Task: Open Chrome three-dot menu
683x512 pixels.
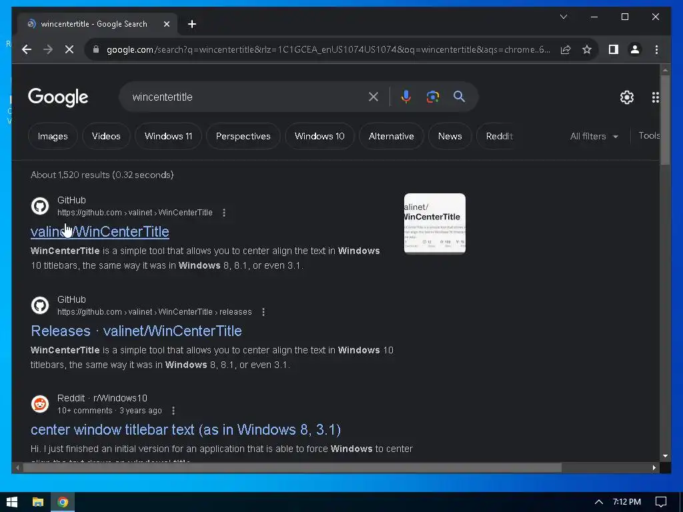Action: click(656, 49)
